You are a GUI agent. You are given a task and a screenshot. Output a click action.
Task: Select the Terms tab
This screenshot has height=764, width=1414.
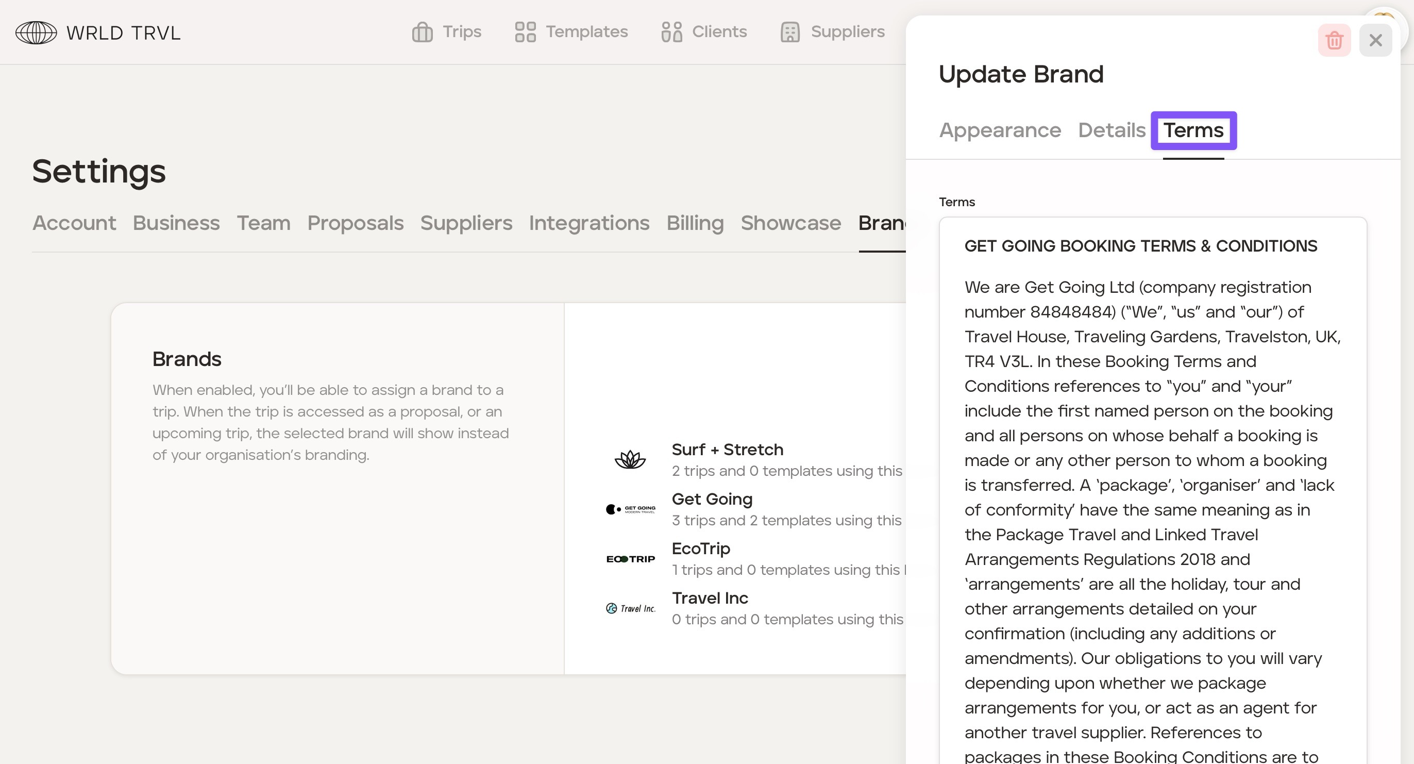coord(1193,130)
